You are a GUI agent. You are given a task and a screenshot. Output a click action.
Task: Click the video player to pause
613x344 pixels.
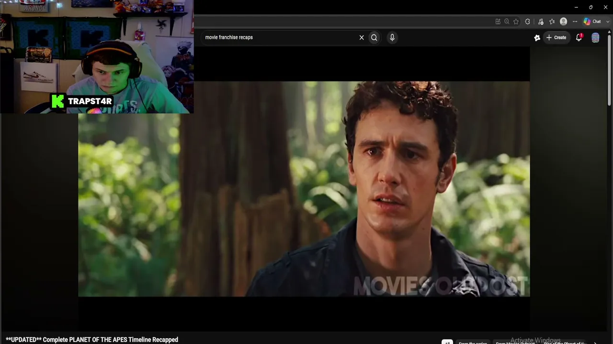(x=304, y=189)
